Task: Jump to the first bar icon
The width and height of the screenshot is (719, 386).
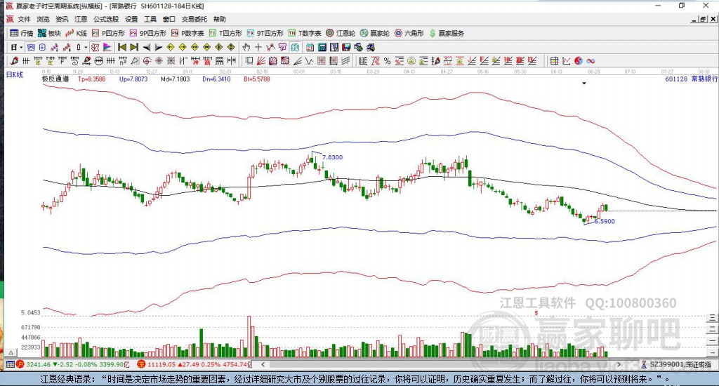Action: pos(122,47)
